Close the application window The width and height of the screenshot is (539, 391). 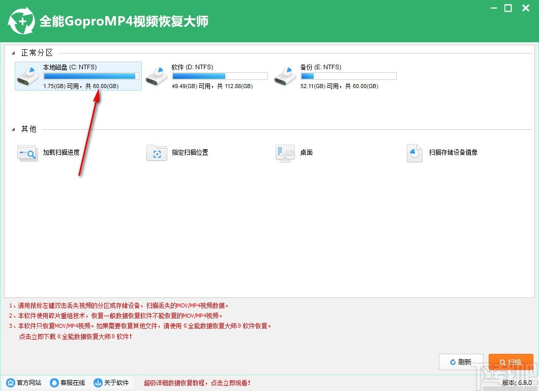click(x=526, y=8)
